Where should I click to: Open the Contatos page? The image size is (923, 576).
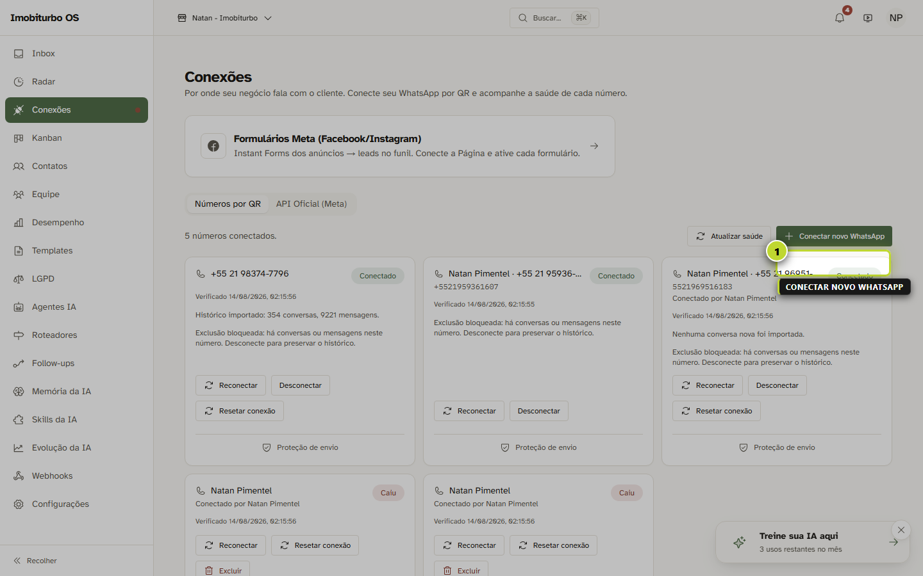pos(76,166)
